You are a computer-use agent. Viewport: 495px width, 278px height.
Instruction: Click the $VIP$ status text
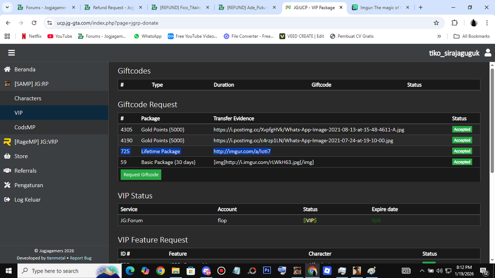(310, 220)
